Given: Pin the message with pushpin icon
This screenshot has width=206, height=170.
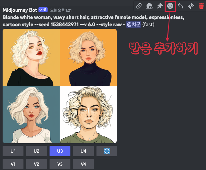Looking at the screenshot, I should click(x=160, y=6).
